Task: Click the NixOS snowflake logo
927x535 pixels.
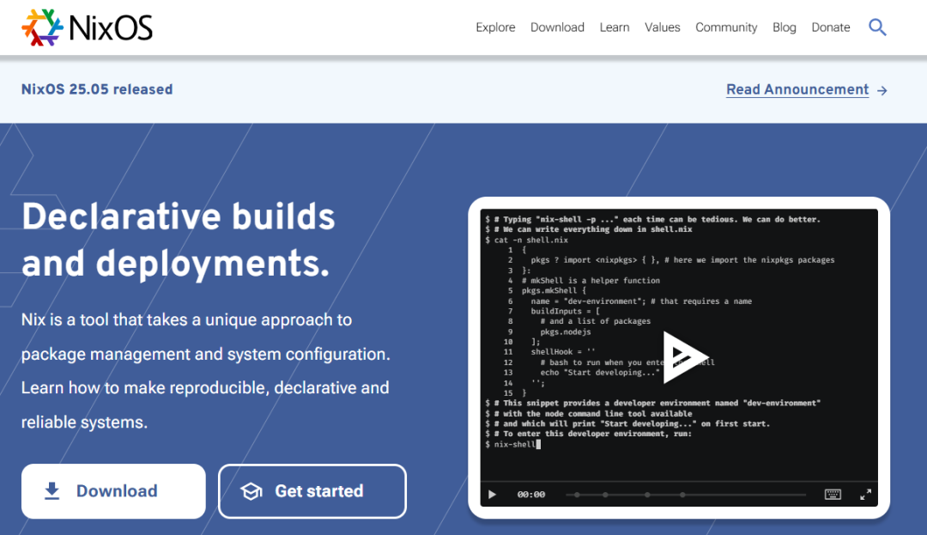Action: [x=42, y=27]
